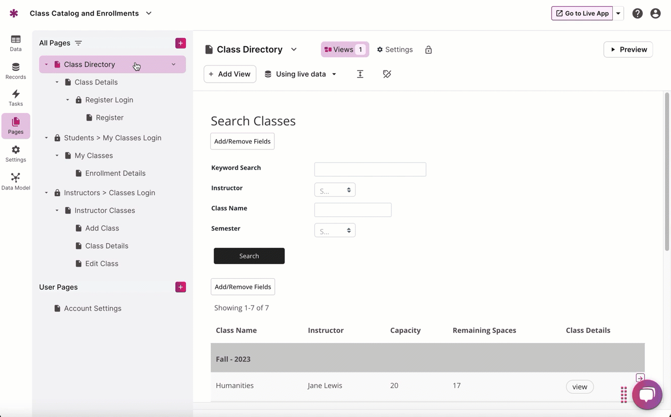
Task: Open the user account profile icon
Action: [655, 14]
